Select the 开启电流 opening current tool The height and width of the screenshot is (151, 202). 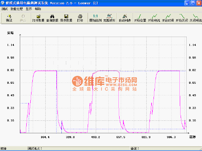pyautogui.click(x=154, y=18)
